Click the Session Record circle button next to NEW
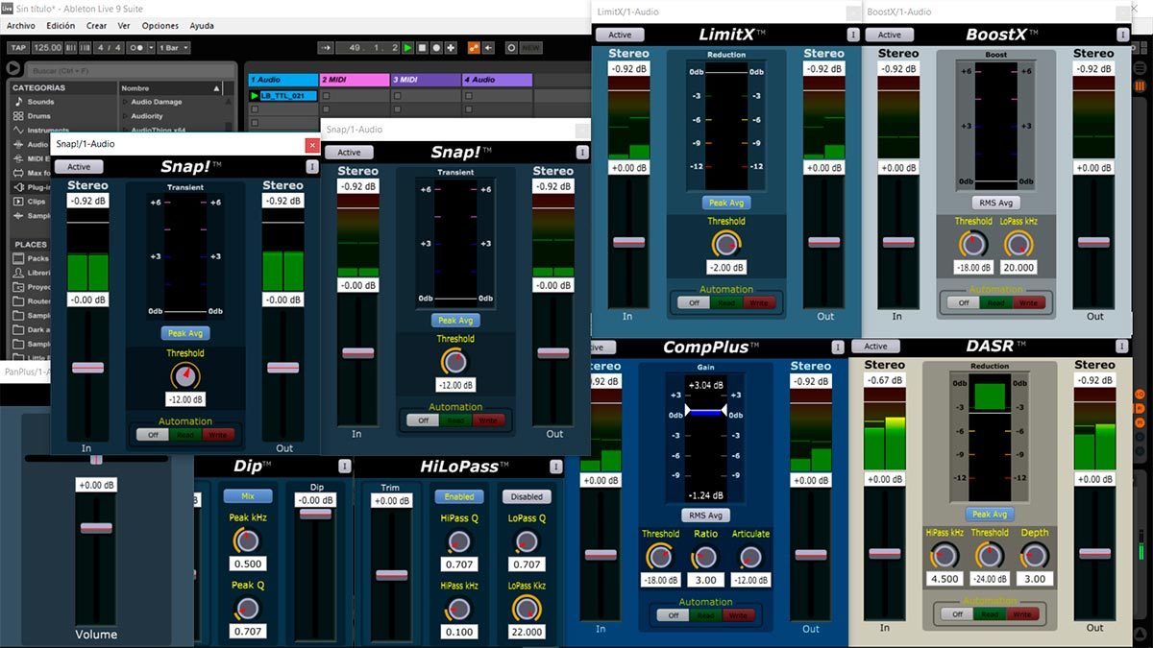This screenshot has width=1153, height=648. click(511, 47)
